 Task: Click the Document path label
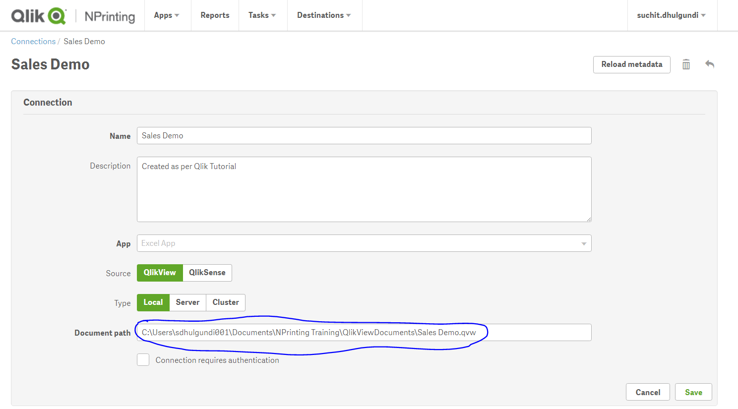tap(103, 333)
